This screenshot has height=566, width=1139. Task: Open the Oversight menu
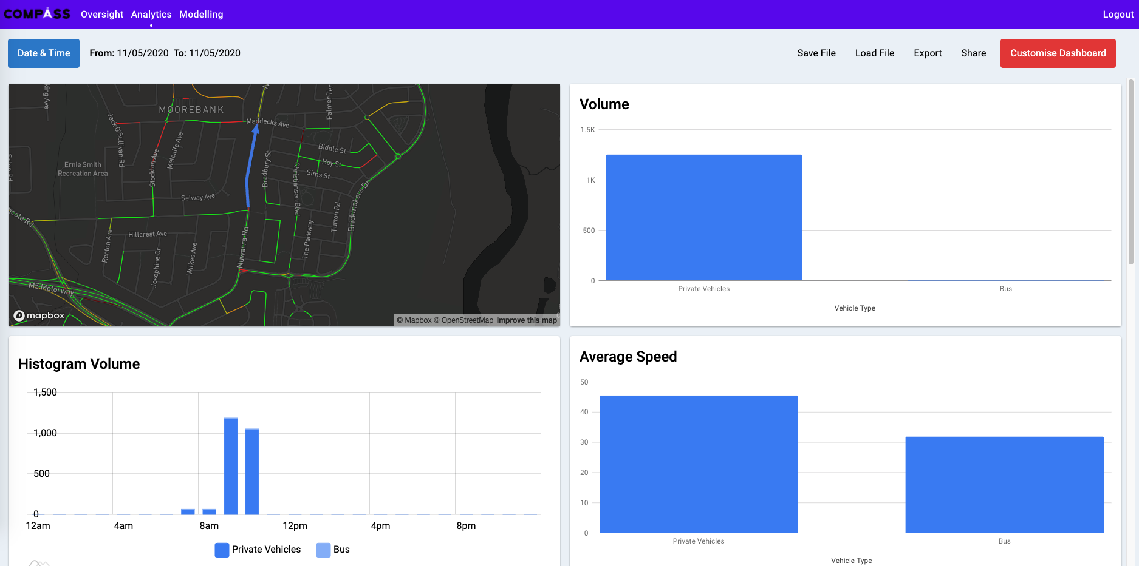(102, 14)
